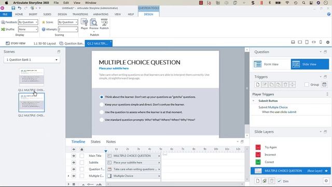
Task: Open the States tab next to Timeline
Action: [95, 142]
